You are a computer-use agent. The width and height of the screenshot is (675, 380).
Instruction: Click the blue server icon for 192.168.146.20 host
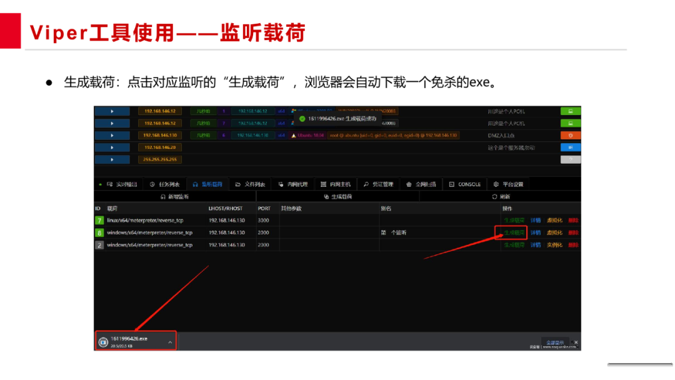click(571, 147)
